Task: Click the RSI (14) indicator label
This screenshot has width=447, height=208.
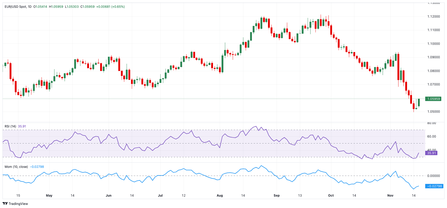Action: pos(10,126)
